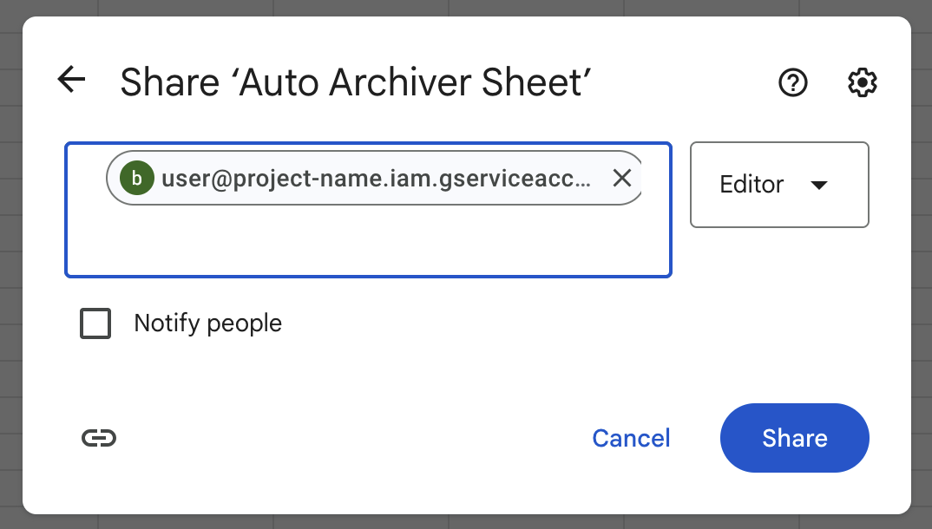Open the help question mark icon
This screenshot has height=529, width=932.
point(793,82)
